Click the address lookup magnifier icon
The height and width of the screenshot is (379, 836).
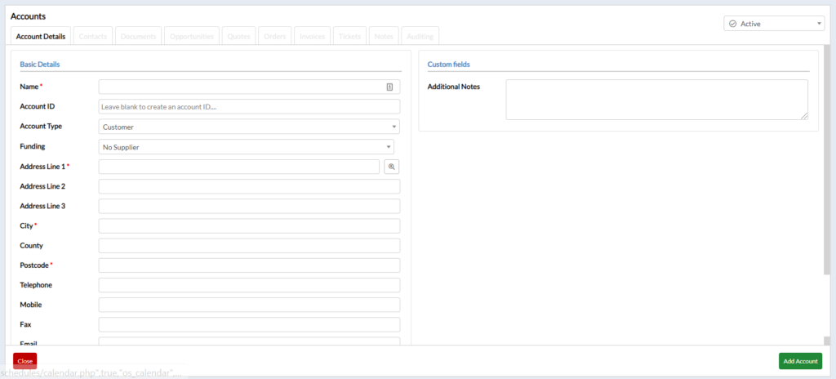(391, 167)
